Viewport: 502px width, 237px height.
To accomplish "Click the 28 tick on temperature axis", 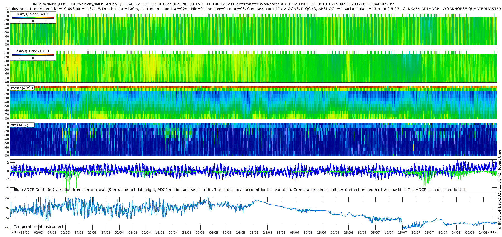I will click(7, 198).
